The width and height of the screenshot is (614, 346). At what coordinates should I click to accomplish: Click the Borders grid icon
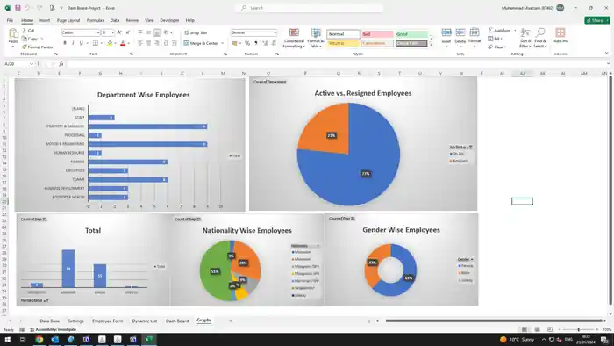click(95, 43)
